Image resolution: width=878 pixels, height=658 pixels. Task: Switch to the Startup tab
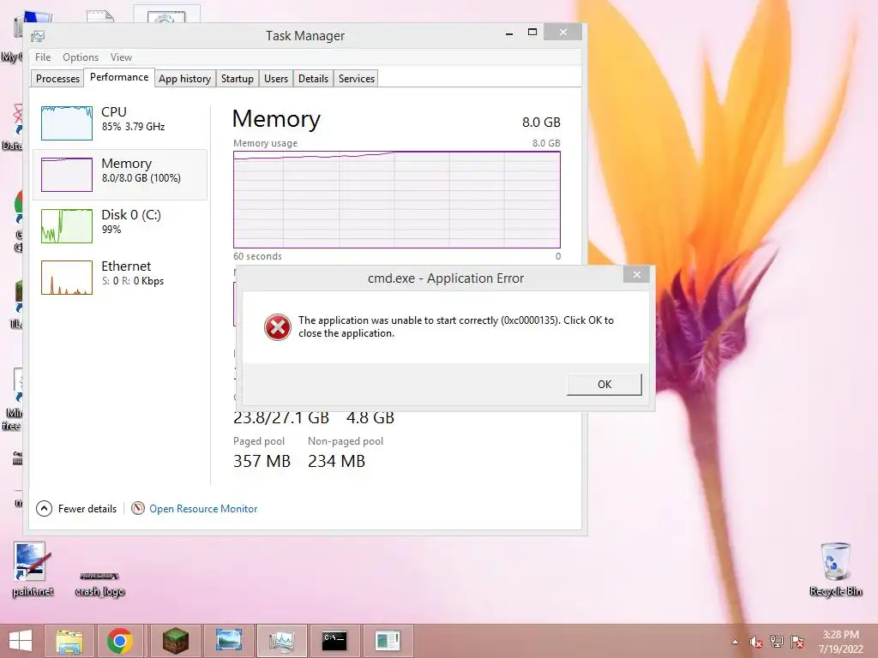pos(238,78)
